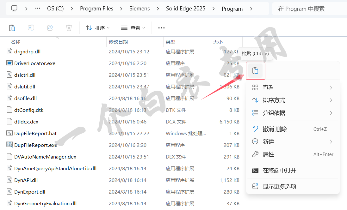Click the three-dot more options toolbar button
Image resolution: width=347 pixels, height=210 pixels.
pyautogui.click(x=161, y=28)
